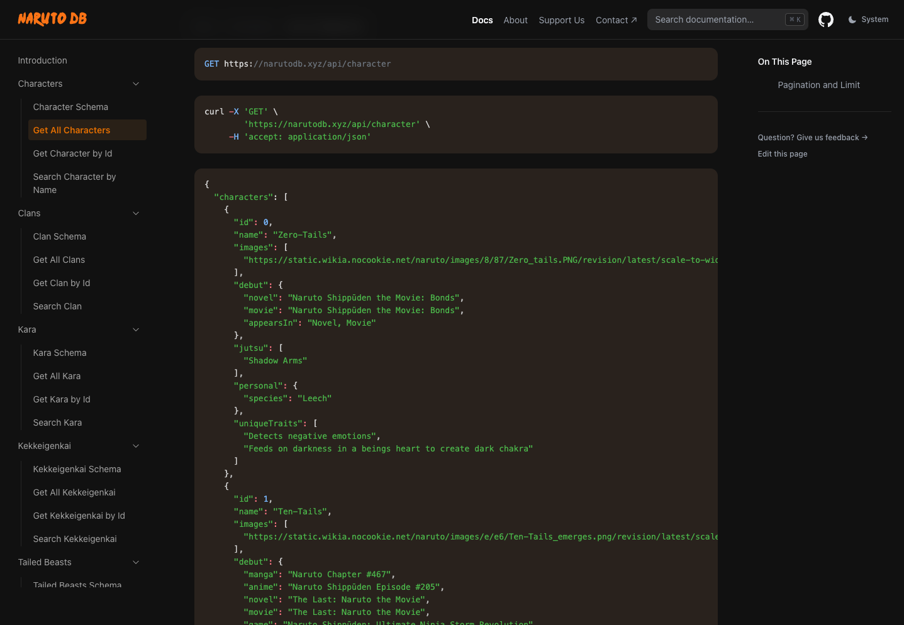Click the "Zero-Tails" name value
904x625 pixels.
tap(302, 235)
